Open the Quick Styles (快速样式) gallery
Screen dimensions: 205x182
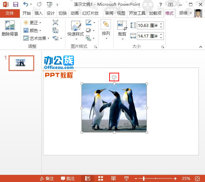click(x=76, y=30)
